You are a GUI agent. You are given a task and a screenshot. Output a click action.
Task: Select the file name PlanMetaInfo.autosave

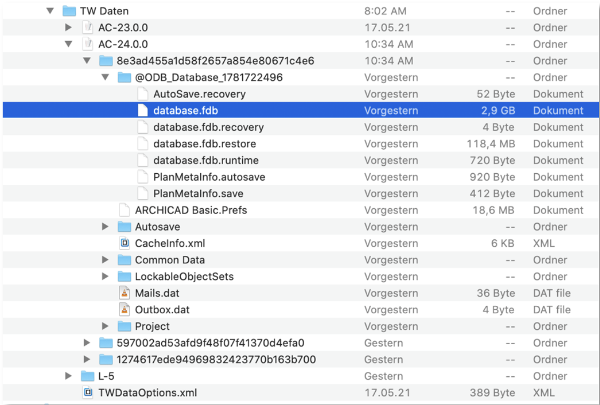point(209,177)
